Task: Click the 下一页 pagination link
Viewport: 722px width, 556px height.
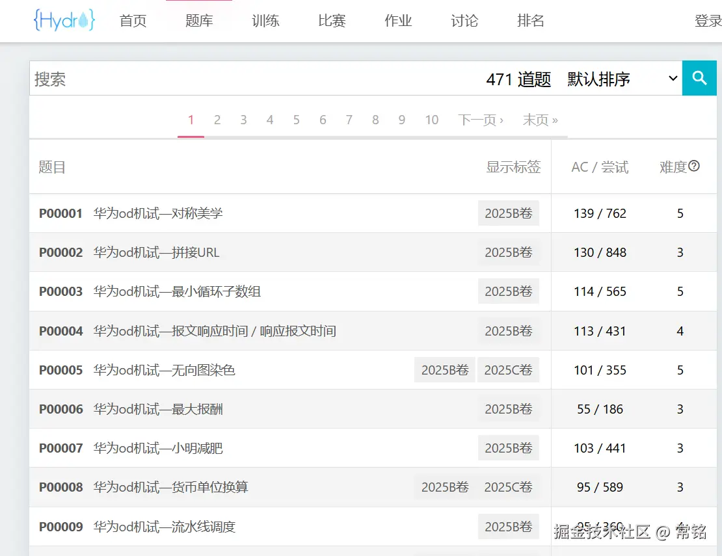Action: click(481, 120)
